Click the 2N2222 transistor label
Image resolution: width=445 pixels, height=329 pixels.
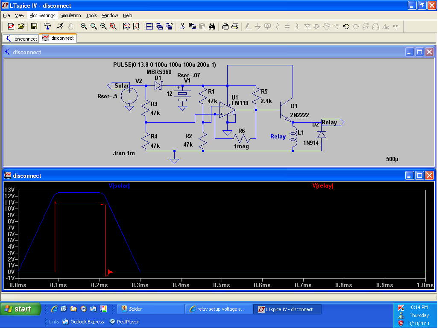click(299, 115)
